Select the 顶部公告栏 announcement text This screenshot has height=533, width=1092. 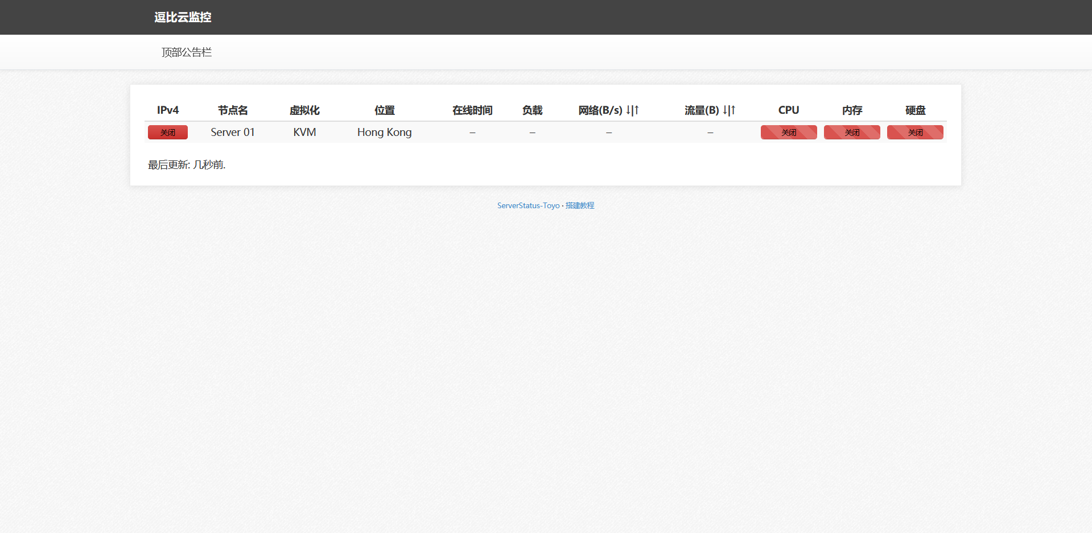click(x=187, y=52)
